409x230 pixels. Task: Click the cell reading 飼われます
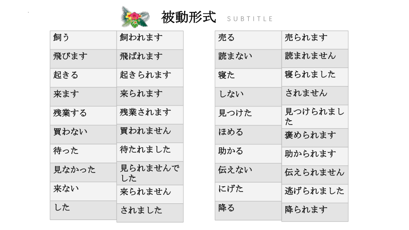(x=150, y=40)
